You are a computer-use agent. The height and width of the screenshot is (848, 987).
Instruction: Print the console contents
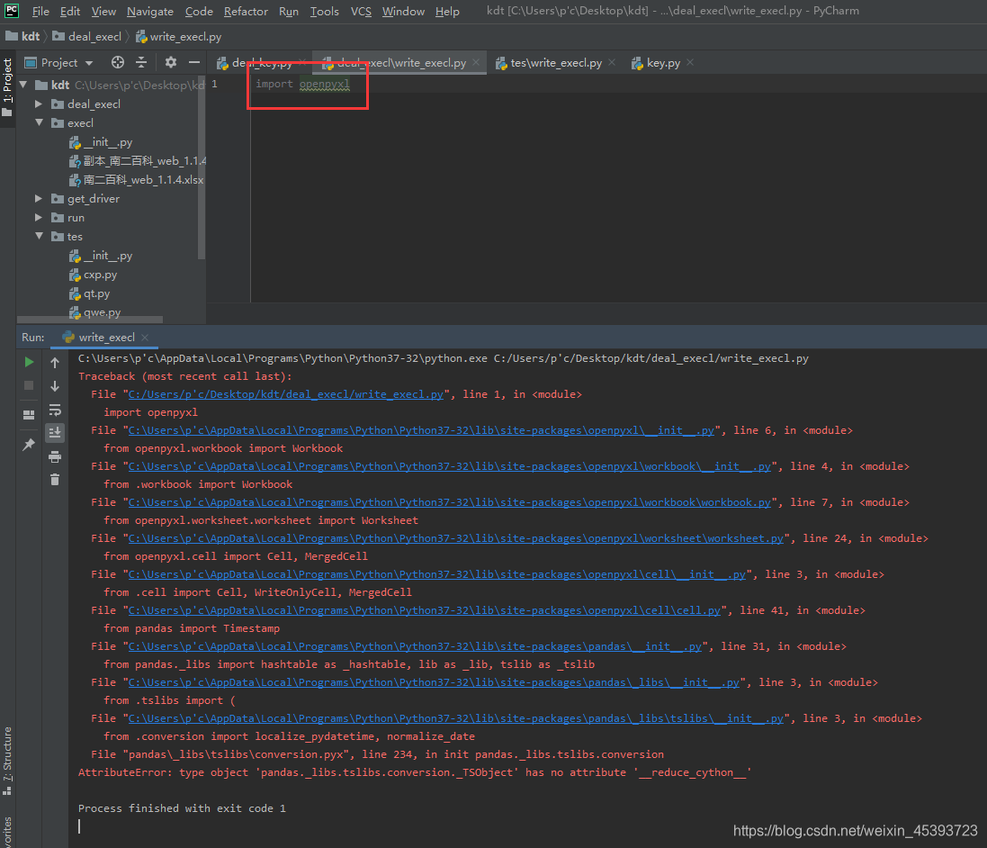point(54,456)
